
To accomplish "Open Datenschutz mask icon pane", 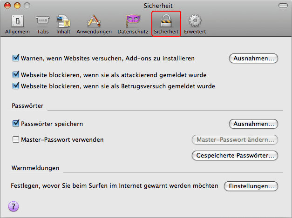I will click(133, 23).
